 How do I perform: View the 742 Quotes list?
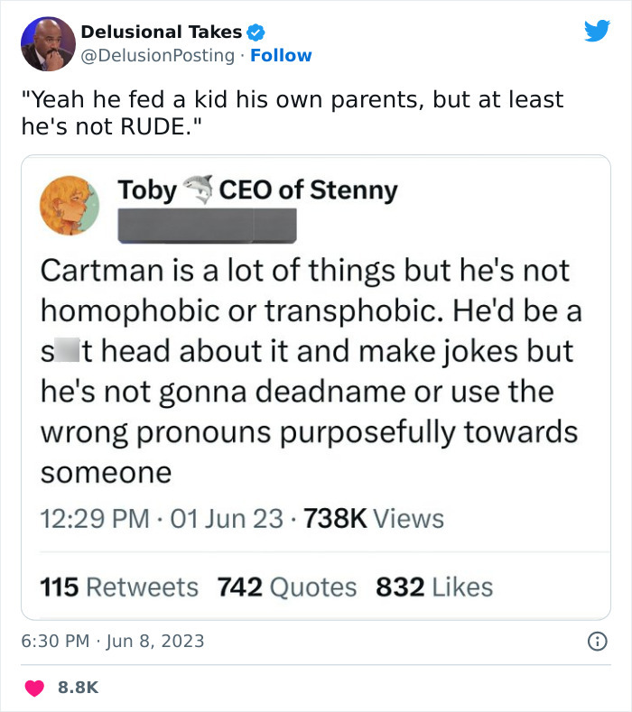click(x=287, y=587)
